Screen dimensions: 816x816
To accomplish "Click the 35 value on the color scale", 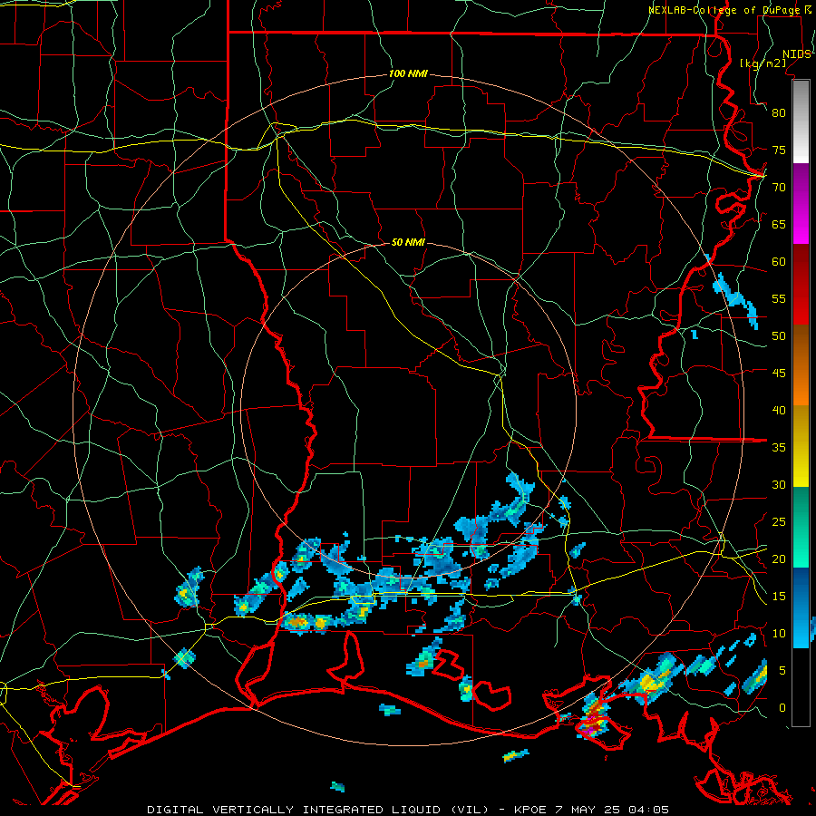I will (x=779, y=448).
